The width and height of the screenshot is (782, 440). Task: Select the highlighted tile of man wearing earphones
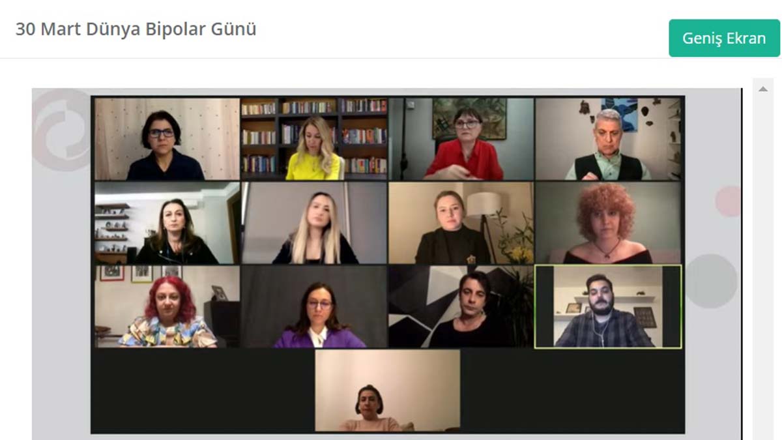(608, 306)
